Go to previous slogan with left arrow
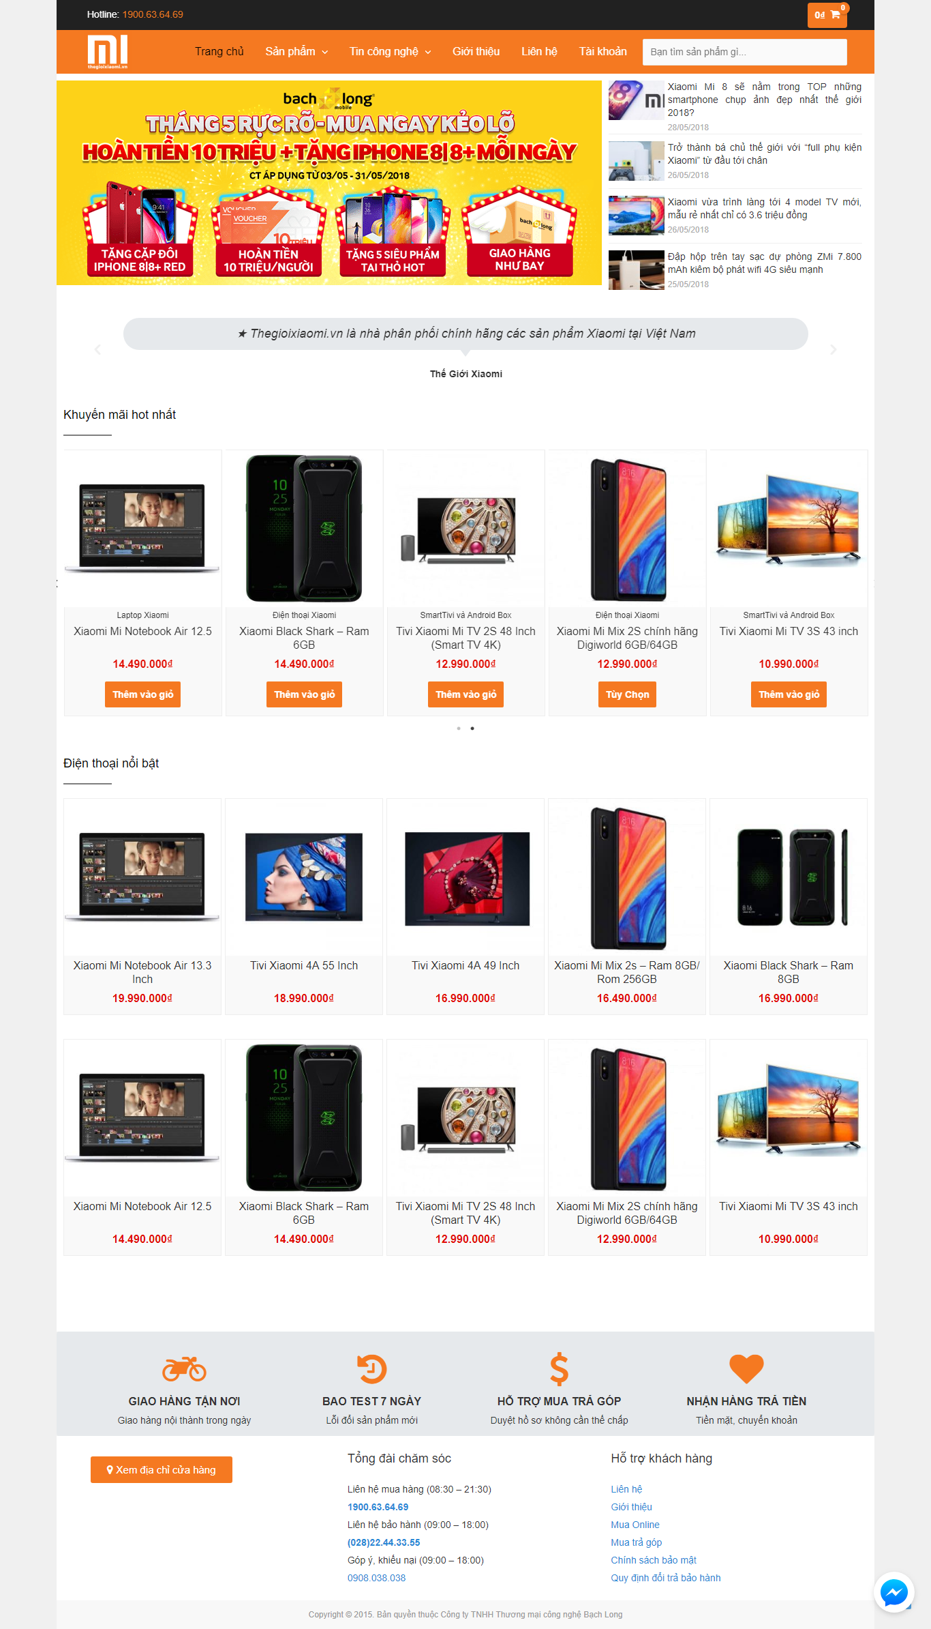The width and height of the screenshot is (931, 1629). [x=97, y=349]
